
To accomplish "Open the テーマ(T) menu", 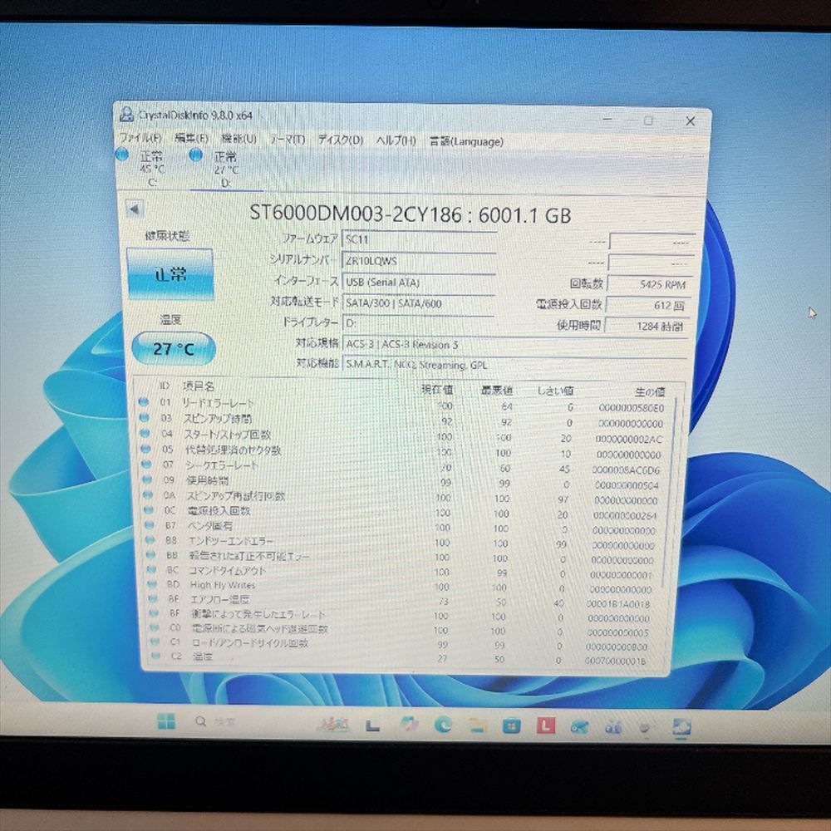I will (x=288, y=140).
